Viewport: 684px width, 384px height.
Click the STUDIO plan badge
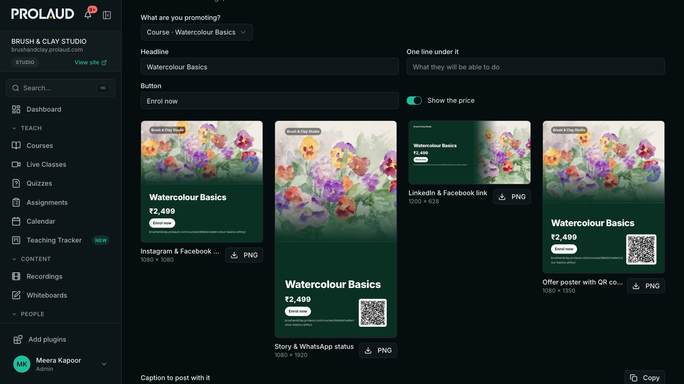(25, 62)
